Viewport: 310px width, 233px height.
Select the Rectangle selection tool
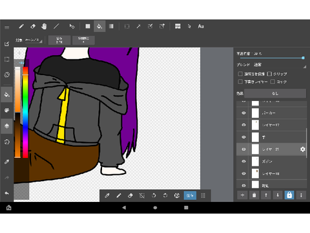click(127, 27)
